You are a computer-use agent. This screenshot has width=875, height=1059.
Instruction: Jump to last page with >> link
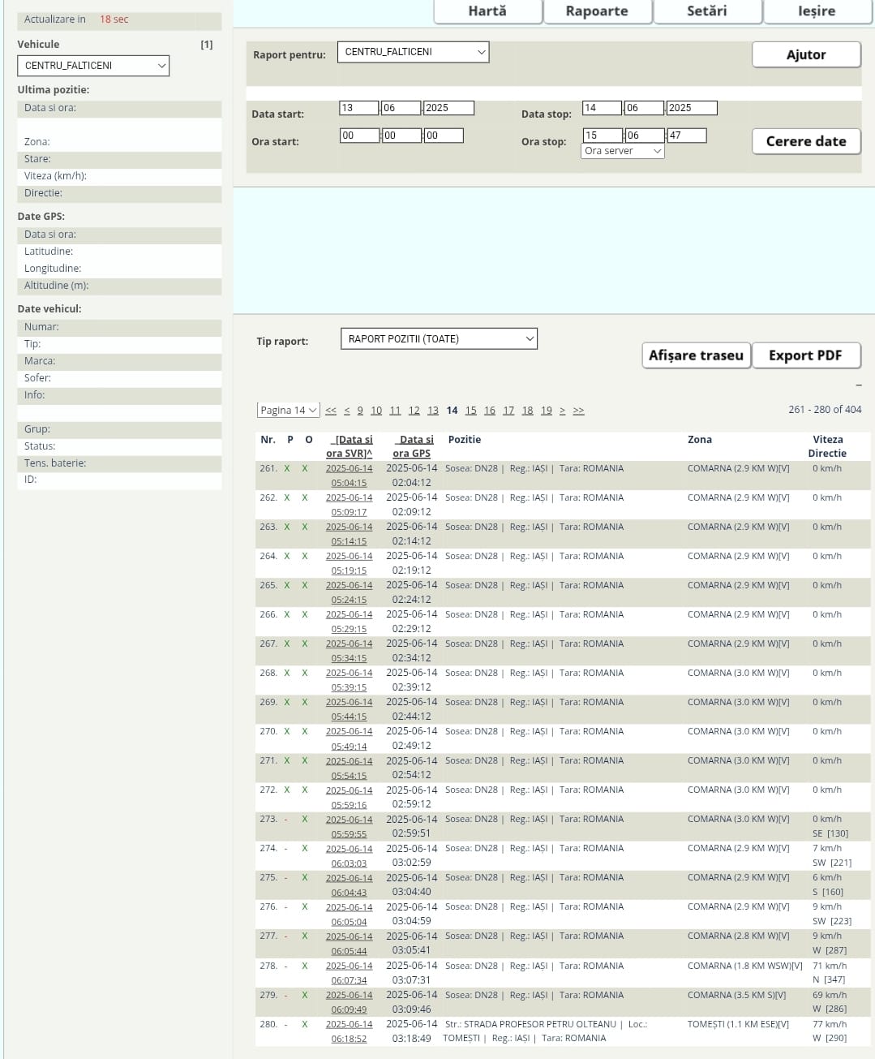[x=578, y=411]
